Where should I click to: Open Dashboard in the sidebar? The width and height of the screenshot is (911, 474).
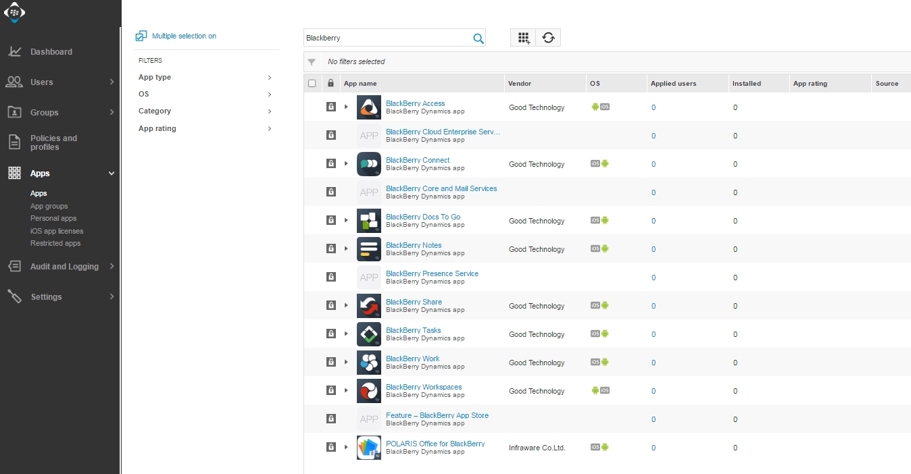[51, 52]
